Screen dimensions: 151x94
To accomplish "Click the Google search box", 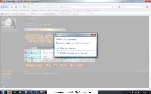I will 132,7.
